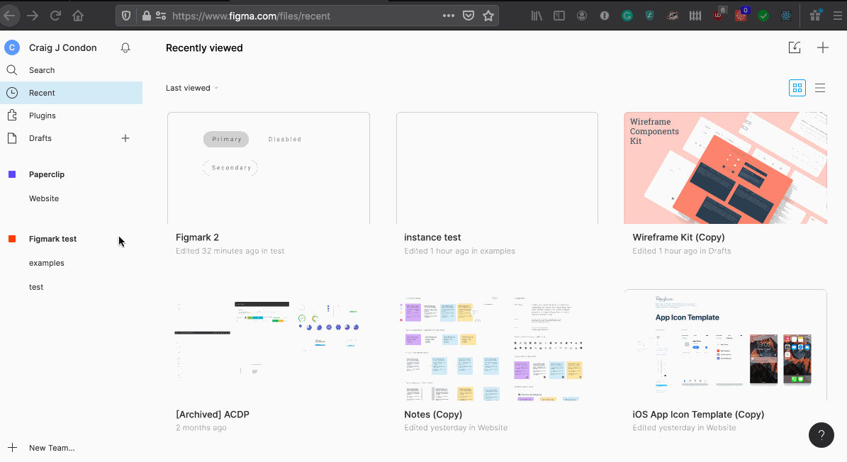Viewport: 847px width, 462px height.
Task: Click the instance test file title
Action: pos(432,237)
